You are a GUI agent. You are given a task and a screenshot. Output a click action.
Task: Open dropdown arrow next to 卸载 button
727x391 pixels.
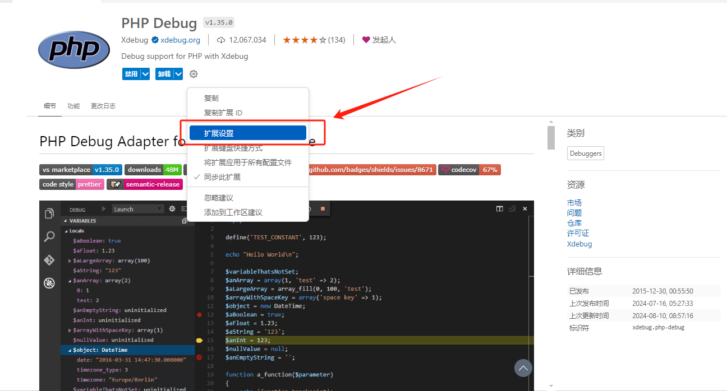[x=178, y=74]
